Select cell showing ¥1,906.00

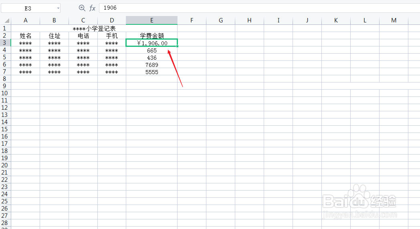pos(151,43)
